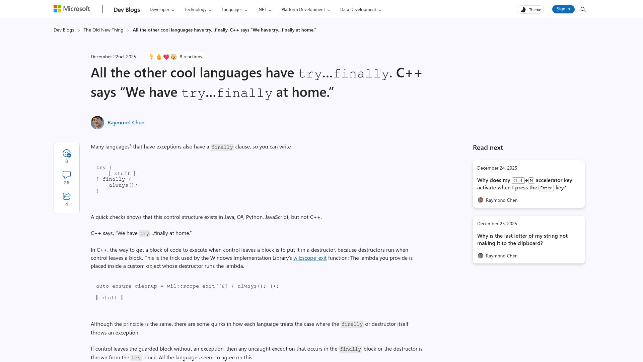Click the December 22nd, 2025 date
This screenshot has height=362, width=643.
pyautogui.click(x=114, y=57)
